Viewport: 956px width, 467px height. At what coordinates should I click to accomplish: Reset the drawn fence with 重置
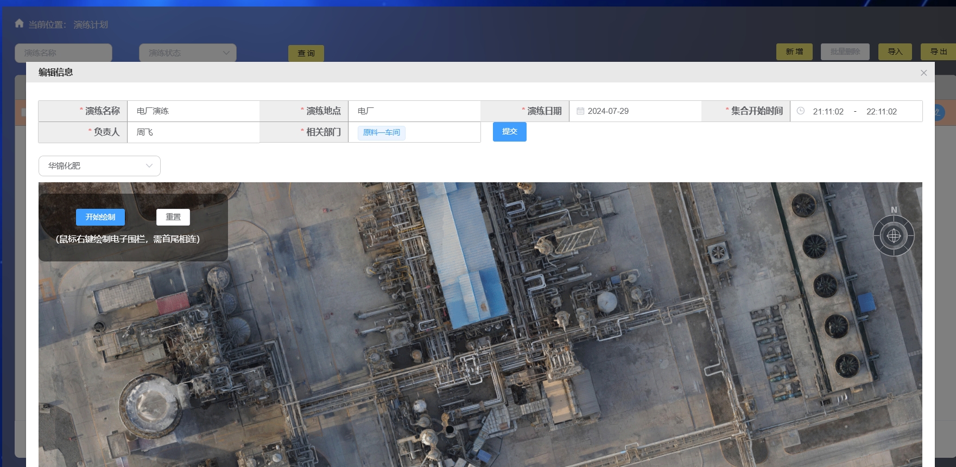point(173,217)
